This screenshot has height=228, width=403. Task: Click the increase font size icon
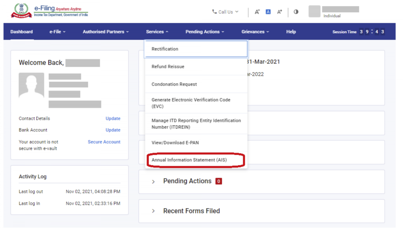coord(279,12)
